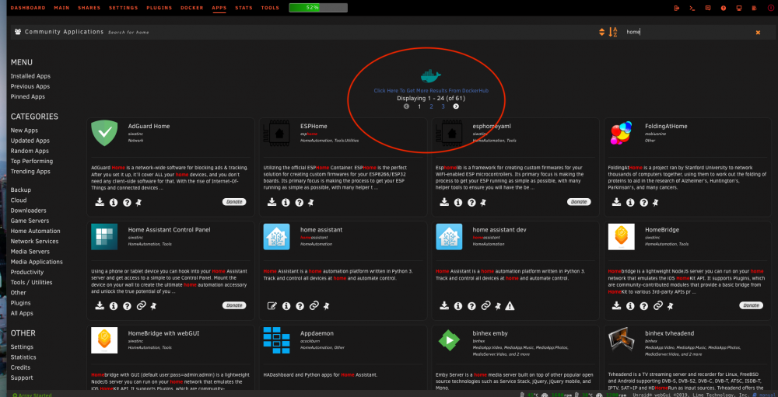Open Pinned Apps in the menu
Image resolution: width=778 pixels, height=397 pixels.
click(x=28, y=97)
